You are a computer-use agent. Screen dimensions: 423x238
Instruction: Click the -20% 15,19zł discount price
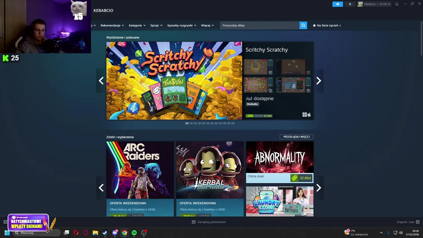pos(259,116)
